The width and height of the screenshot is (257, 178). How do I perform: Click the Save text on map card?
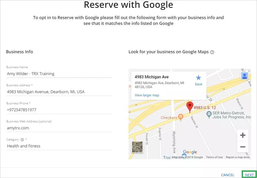point(198,84)
